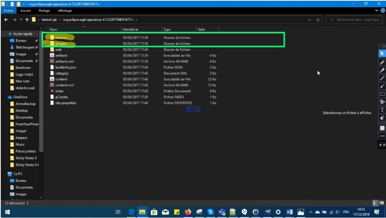Screen dimensions: 386x218
Task: Expand chevron after talend-git breadcrumb
Action: [60, 20]
